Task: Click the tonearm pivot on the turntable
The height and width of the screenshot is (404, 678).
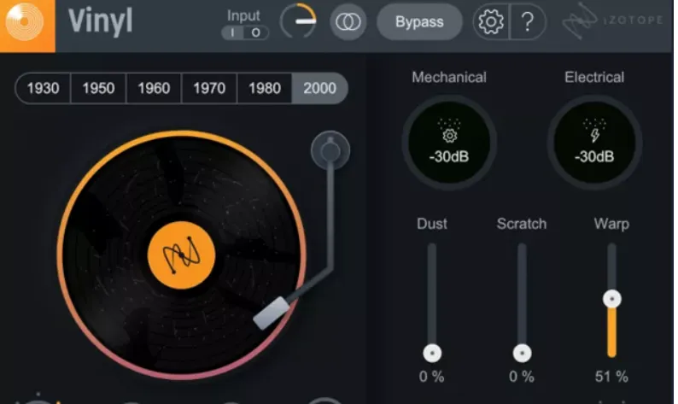Action: (330, 150)
